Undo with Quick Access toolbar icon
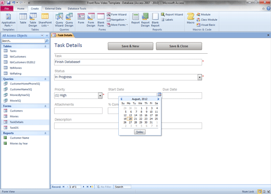 coord(14,3)
